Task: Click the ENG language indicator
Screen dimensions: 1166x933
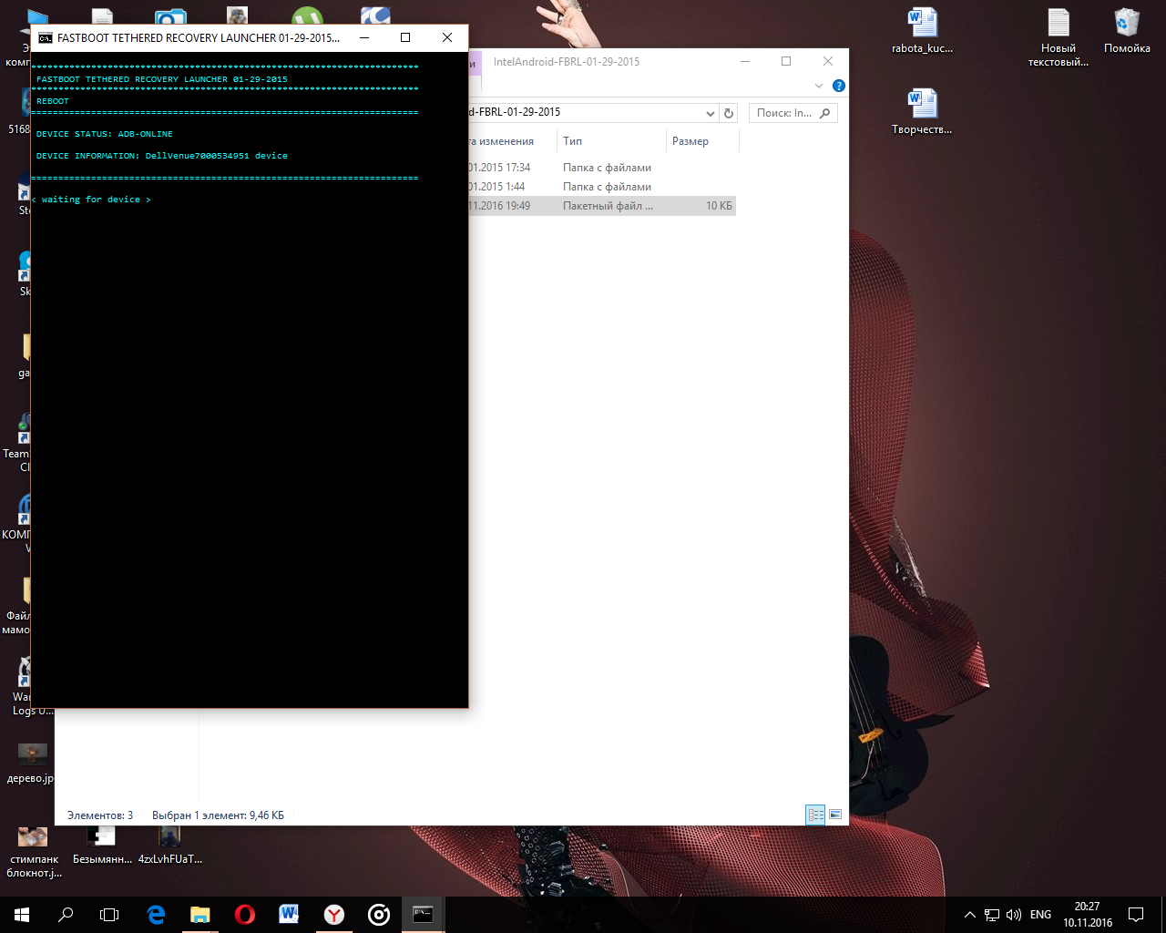Action: (x=1040, y=915)
